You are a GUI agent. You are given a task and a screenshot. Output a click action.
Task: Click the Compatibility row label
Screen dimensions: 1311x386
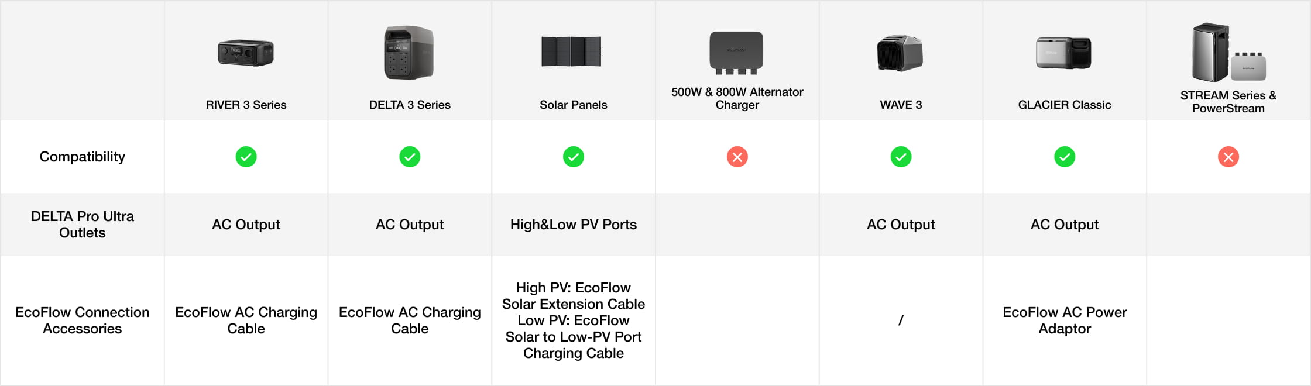coord(82,157)
